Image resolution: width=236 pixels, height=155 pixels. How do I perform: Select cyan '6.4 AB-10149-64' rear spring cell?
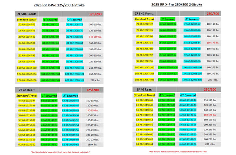188,144
